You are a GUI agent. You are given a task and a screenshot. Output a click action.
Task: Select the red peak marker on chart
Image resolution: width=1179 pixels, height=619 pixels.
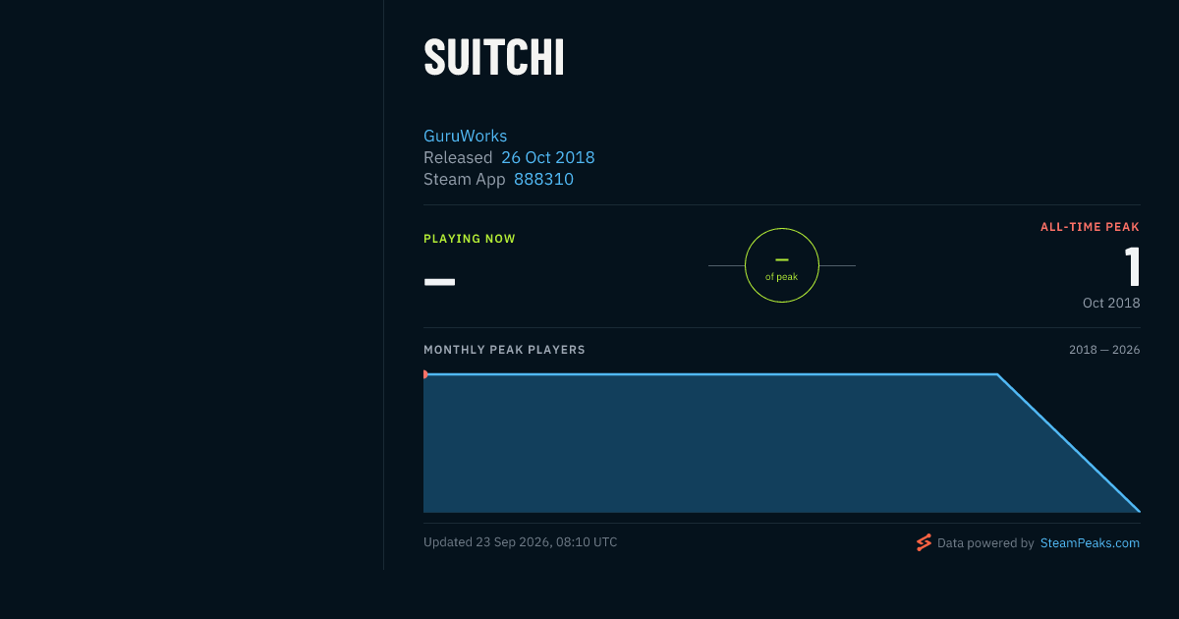[x=424, y=374]
